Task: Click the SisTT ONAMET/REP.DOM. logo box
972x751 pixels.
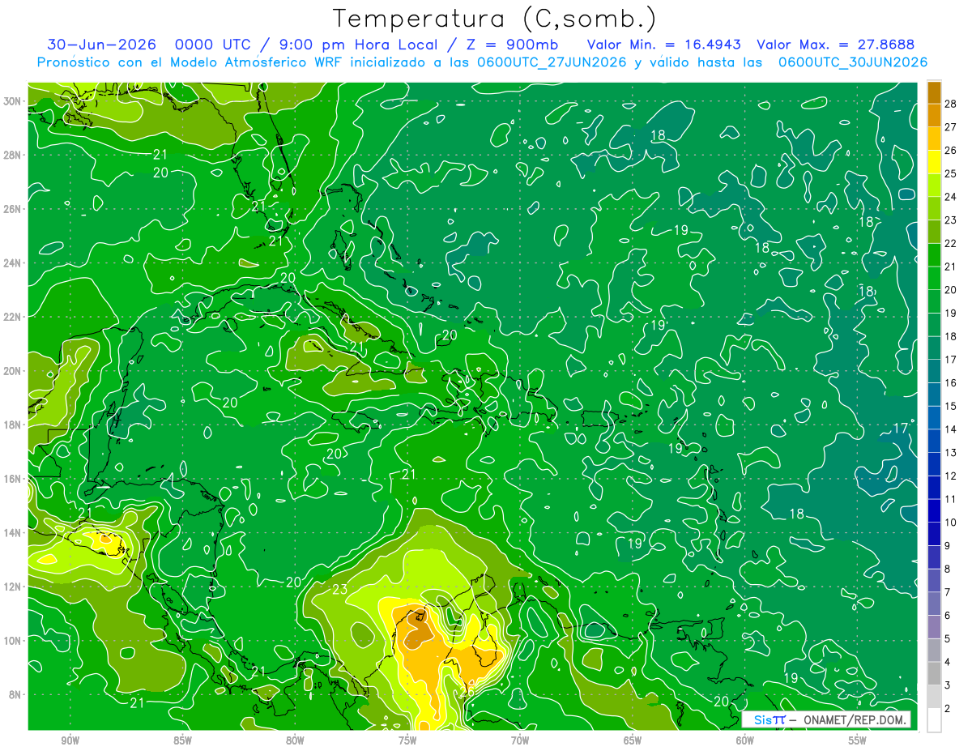Action: click(x=827, y=719)
